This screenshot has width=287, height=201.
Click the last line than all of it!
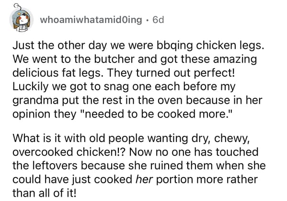44,193
